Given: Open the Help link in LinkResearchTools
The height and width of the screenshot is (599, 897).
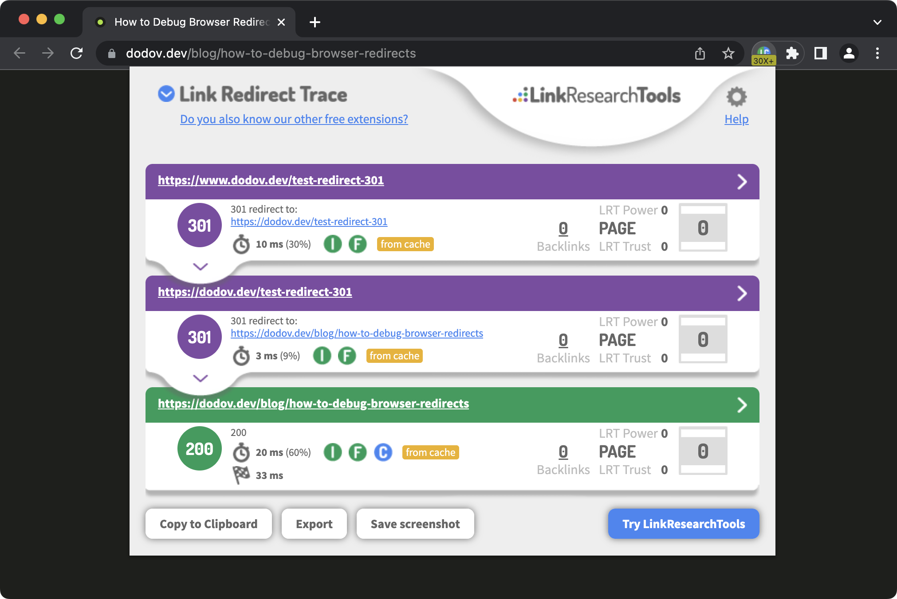Looking at the screenshot, I should click(736, 119).
